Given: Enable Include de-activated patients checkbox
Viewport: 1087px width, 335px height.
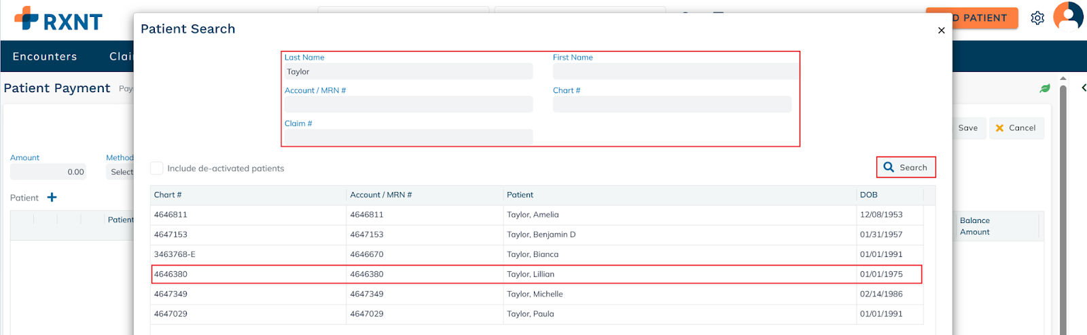Looking at the screenshot, I should [157, 168].
